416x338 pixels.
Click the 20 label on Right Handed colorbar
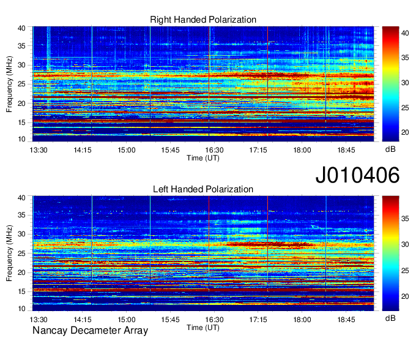click(x=405, y=132)
